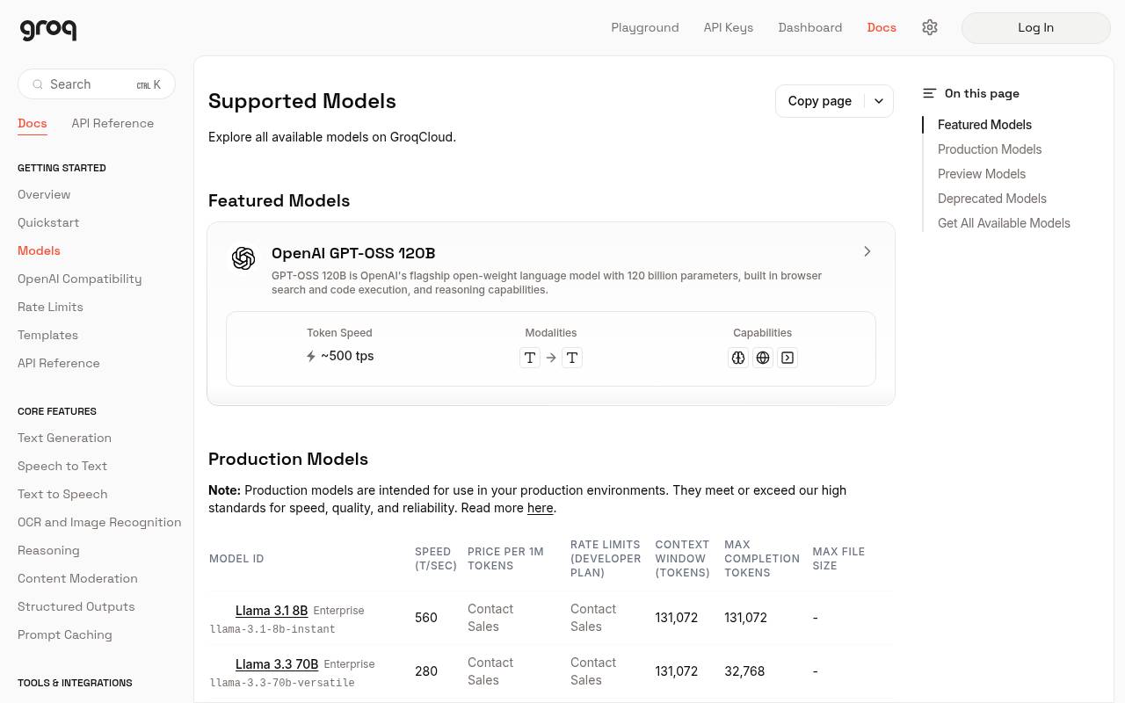
Task: Open Text Generation in the sidebar
Action: point(64,438)
